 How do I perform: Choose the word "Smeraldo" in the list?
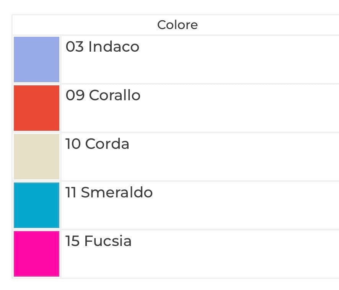[x=117, y=192]
